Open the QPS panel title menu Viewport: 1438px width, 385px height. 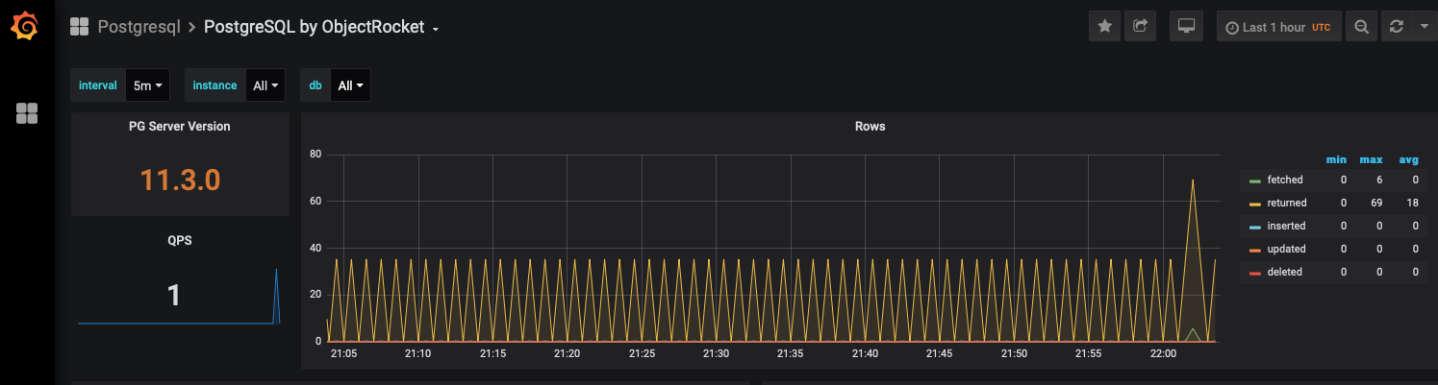pyautogui.click(x=180, y=240)
